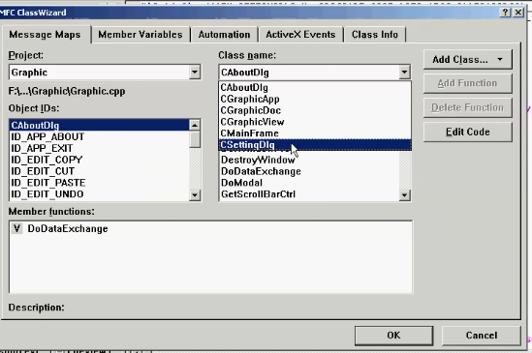Choose CGraphicDoc from class list

pos(315,110)
